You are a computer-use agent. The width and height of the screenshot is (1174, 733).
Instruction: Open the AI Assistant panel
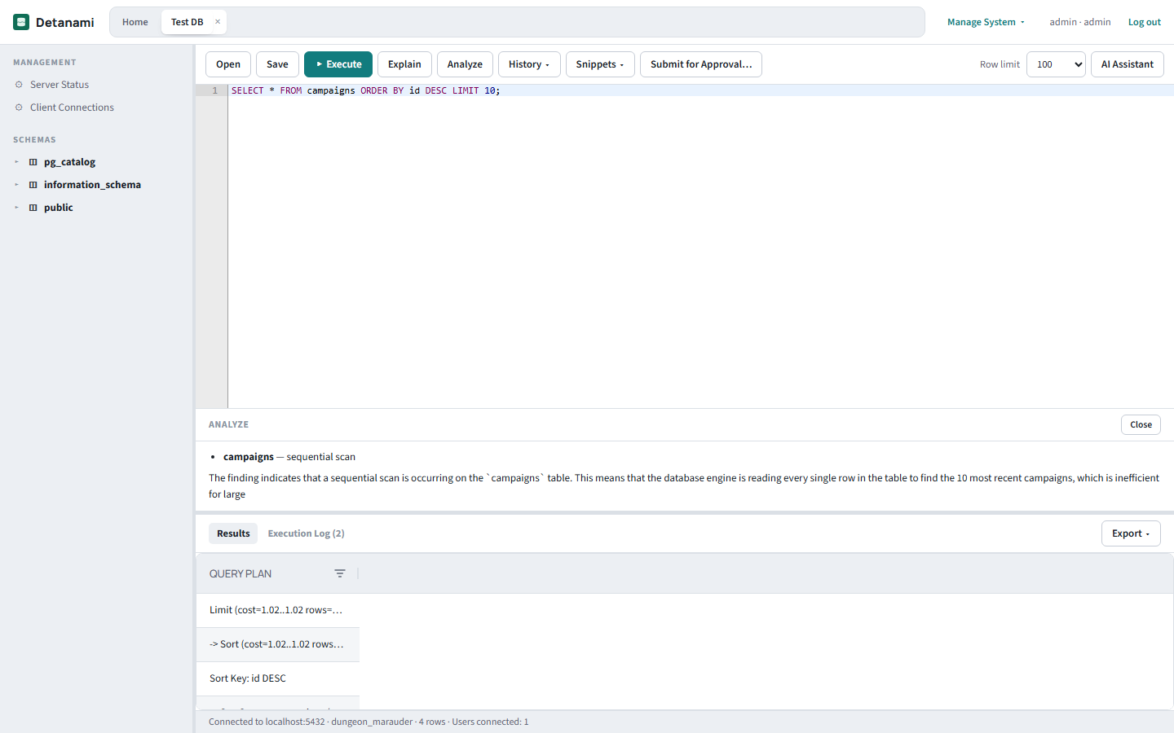click(x=1128, y=64)
